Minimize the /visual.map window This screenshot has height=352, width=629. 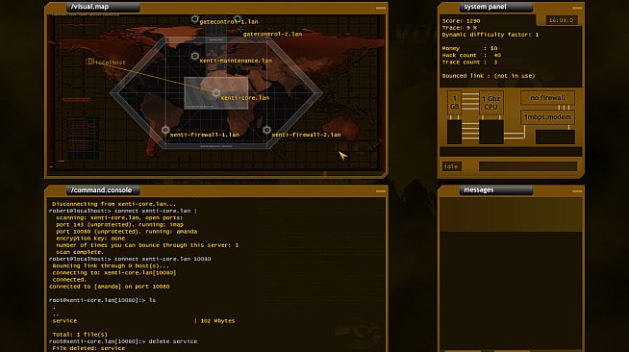point(381,8)
